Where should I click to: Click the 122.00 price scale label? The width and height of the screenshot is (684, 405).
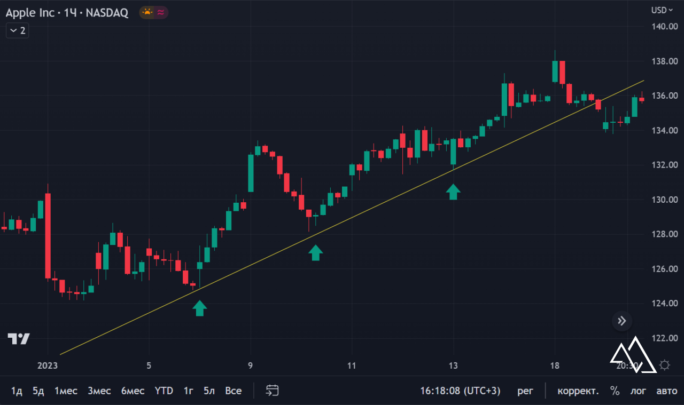point(664,338)
